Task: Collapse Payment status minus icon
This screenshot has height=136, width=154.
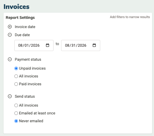Action: click(x=10, y=59)
